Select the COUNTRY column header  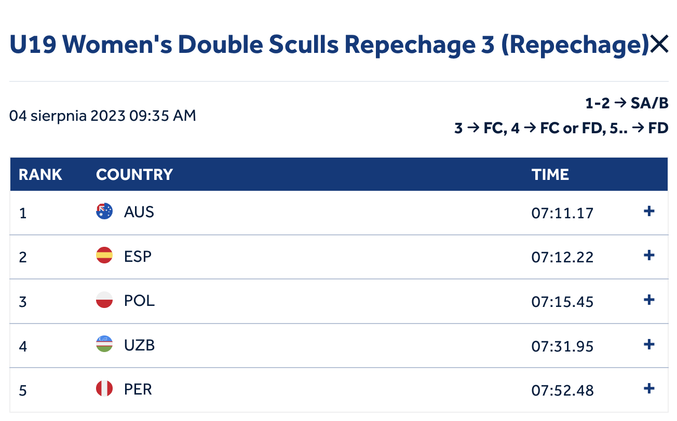(x=134, y=174)
